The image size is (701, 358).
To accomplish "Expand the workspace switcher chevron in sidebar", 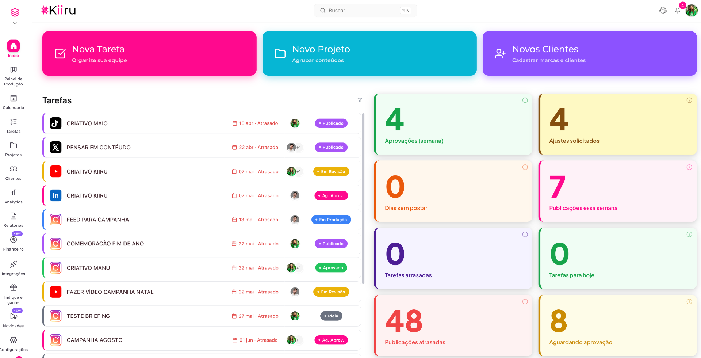I will point(15,23).
